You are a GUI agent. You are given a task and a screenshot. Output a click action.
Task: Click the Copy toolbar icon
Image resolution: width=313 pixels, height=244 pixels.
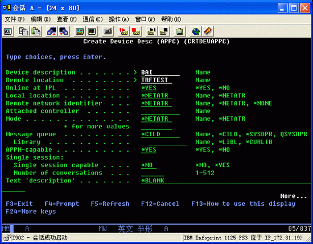23,31
